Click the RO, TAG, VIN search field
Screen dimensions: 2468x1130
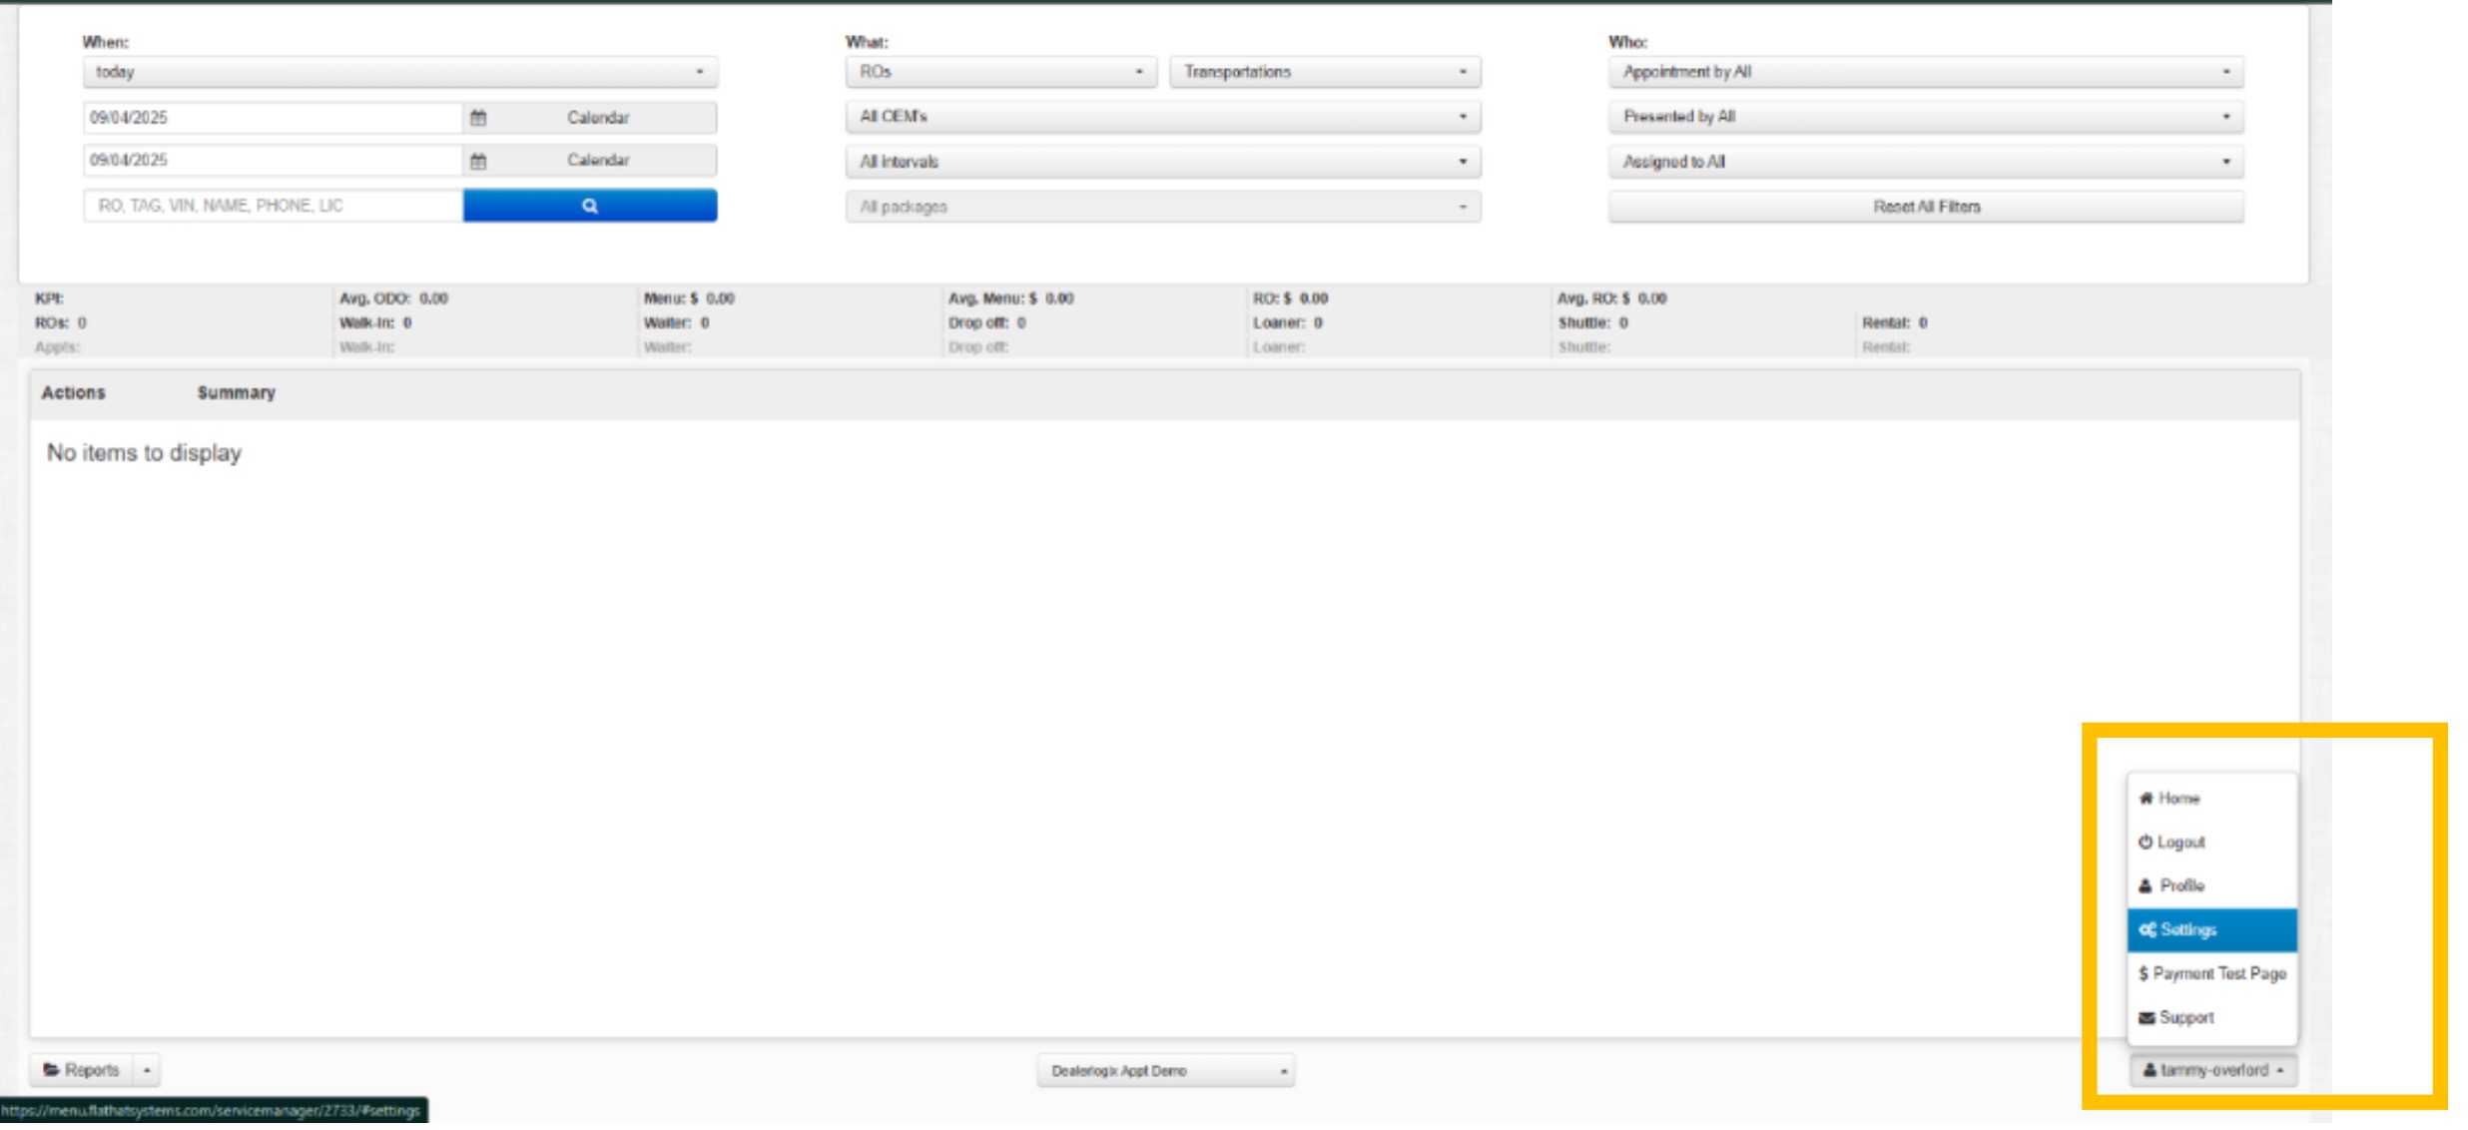pos(273,206)
